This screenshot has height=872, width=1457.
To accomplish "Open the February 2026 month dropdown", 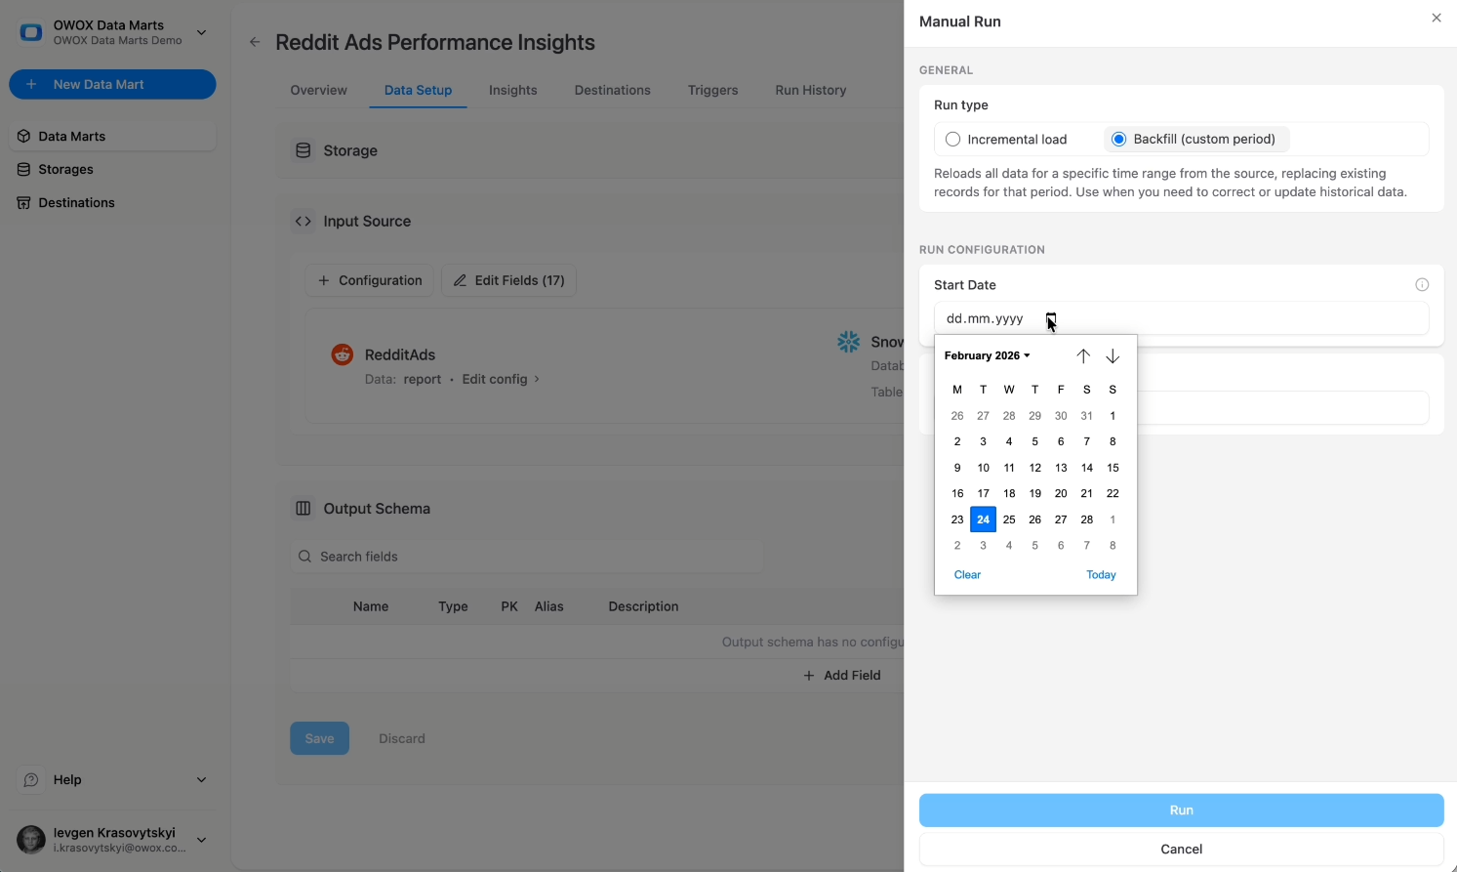I will [x=987, y=355].
